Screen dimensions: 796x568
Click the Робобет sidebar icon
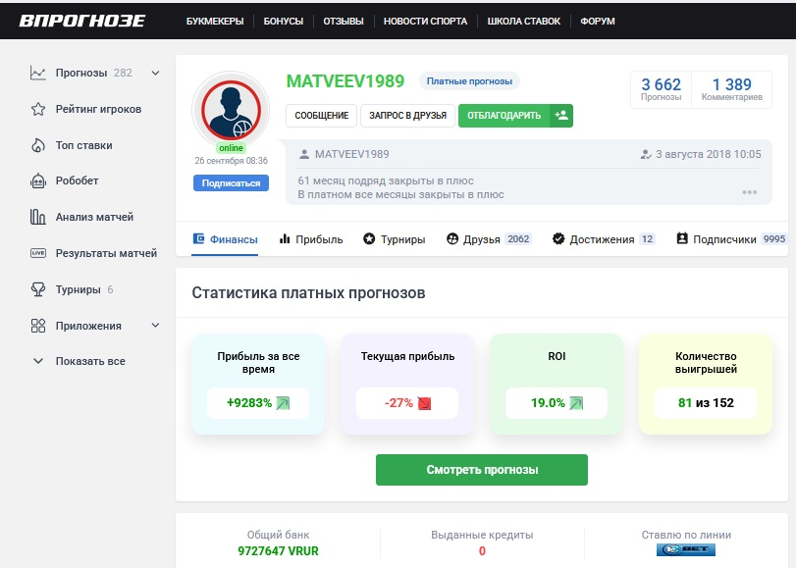click(x=36, y=181)
